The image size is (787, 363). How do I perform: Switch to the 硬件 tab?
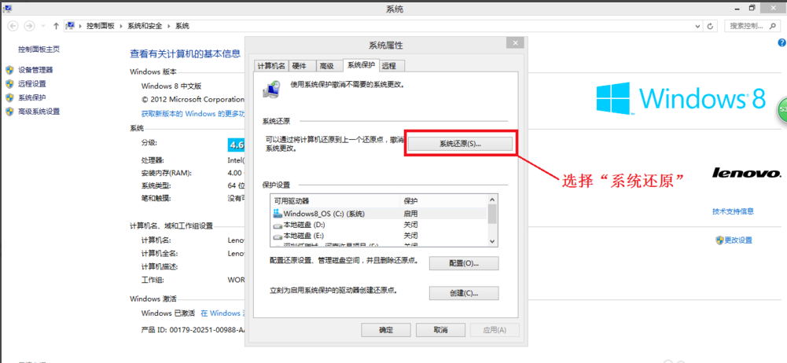tap(302, 66)
